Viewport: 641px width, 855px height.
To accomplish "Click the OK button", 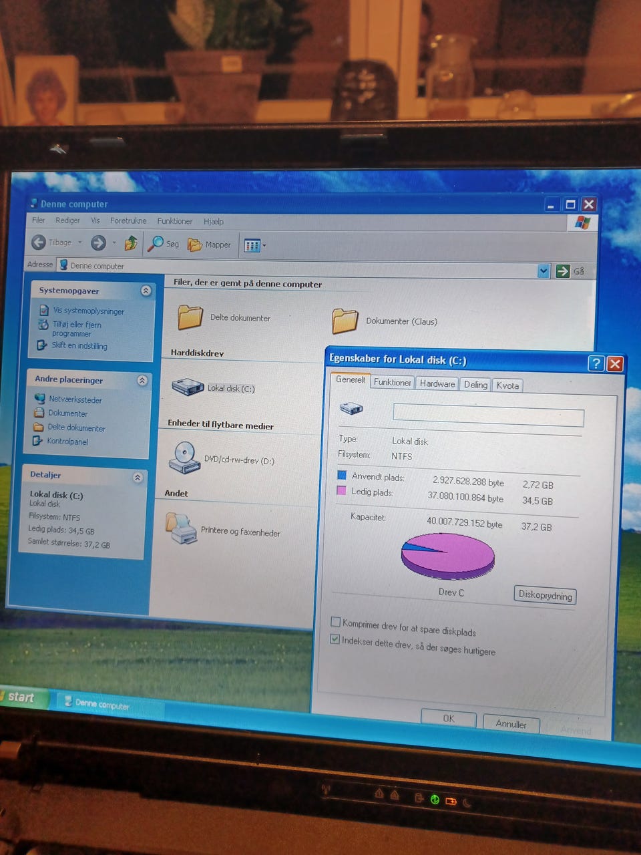I will click(449, 719).
